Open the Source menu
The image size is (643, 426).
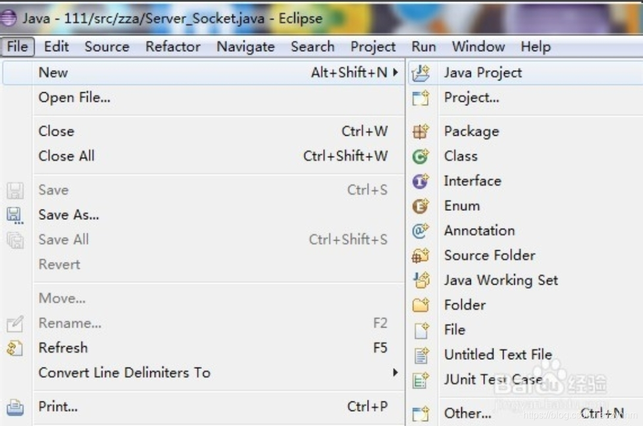click(x=107, y=46)
